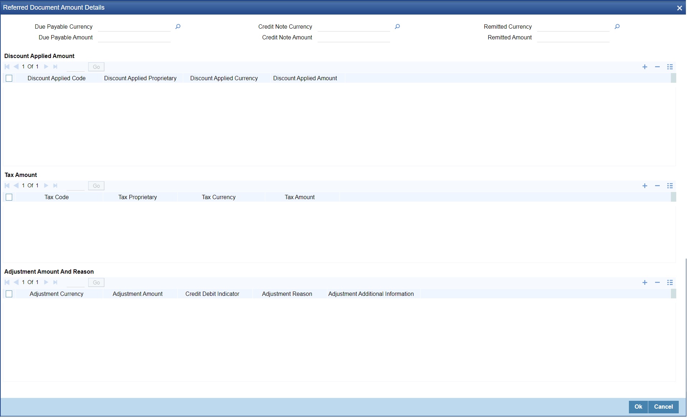This screenshot has height=418, width=687.
Task: Select the Credit Debit Indicator column header
Action: 212,294
